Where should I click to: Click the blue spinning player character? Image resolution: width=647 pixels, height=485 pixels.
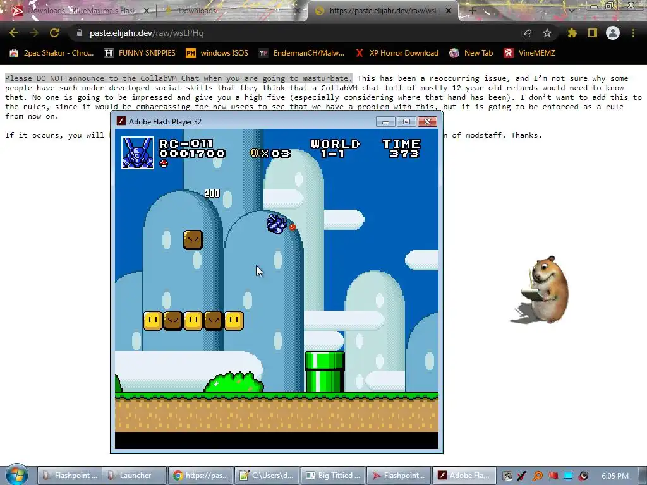coord(277,224)
